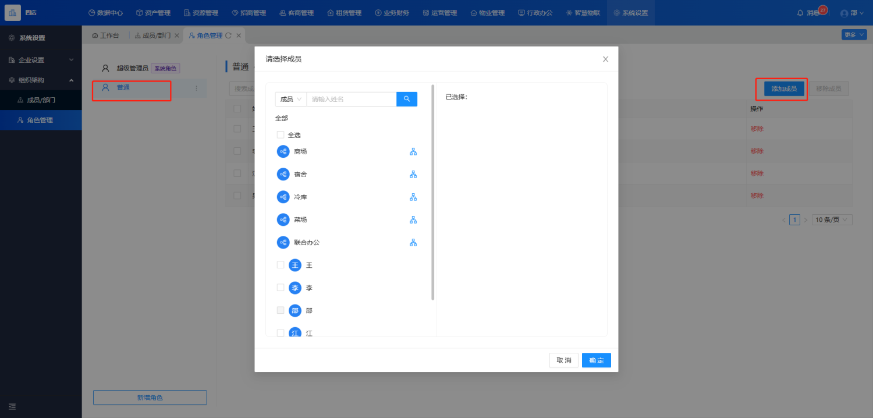Screen dimensions: 873x418
Task: Click the company logo icon top left
Action: click(x=13, y=12)
